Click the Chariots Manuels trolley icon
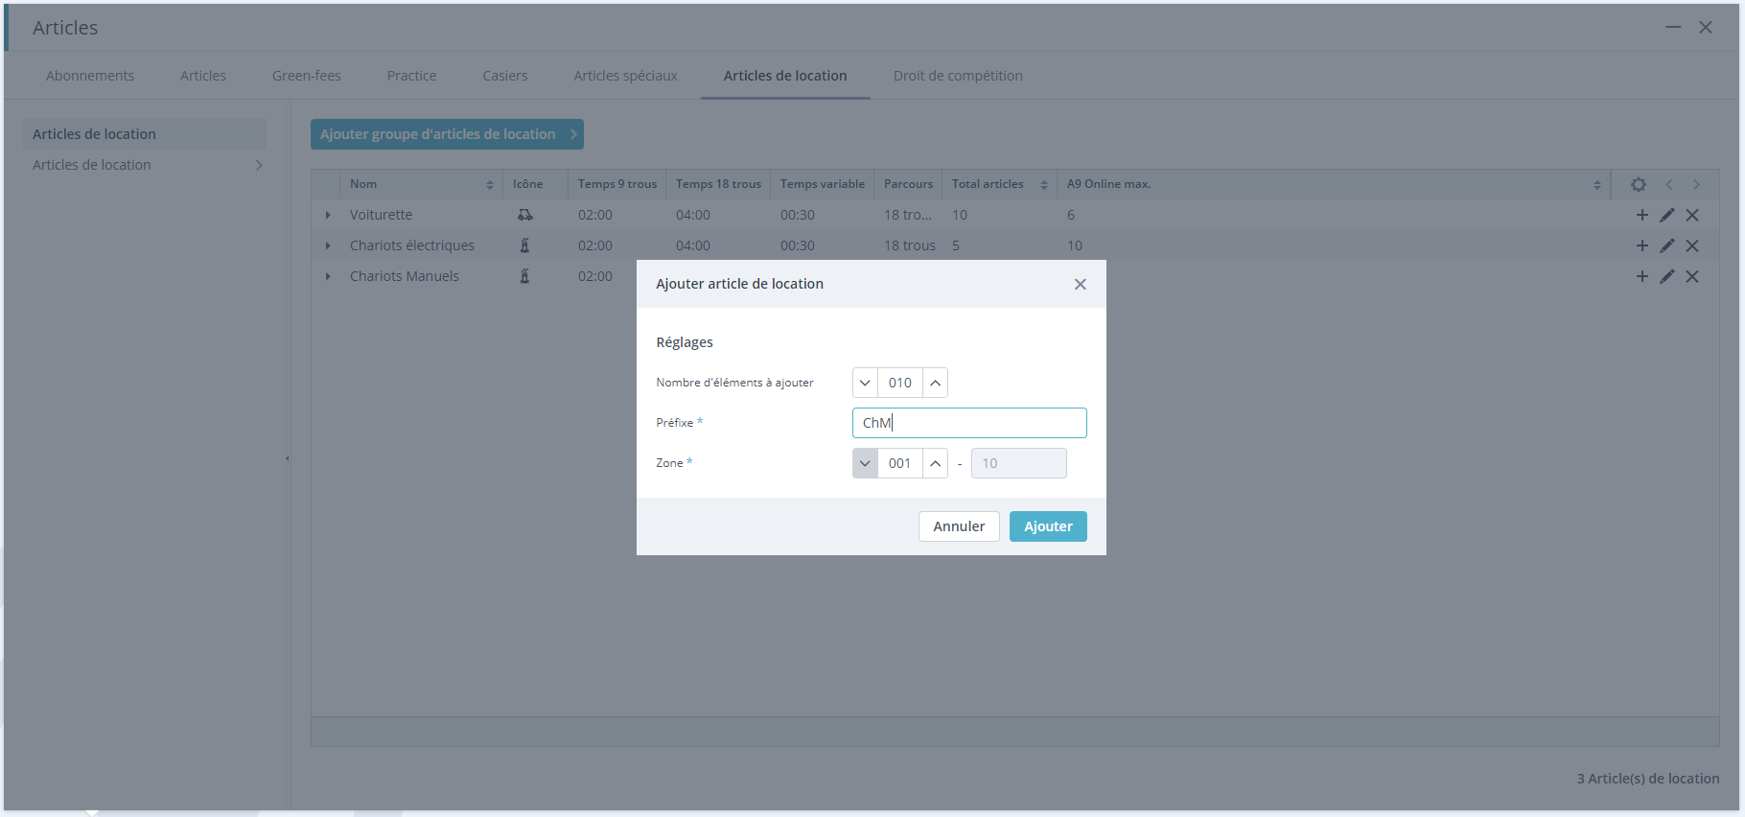The height and width of the screenshot is (817, 1745). point(524,276)
